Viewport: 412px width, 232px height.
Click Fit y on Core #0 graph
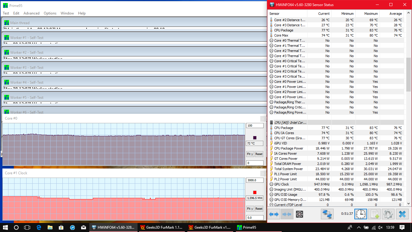(x=250, y=154)
